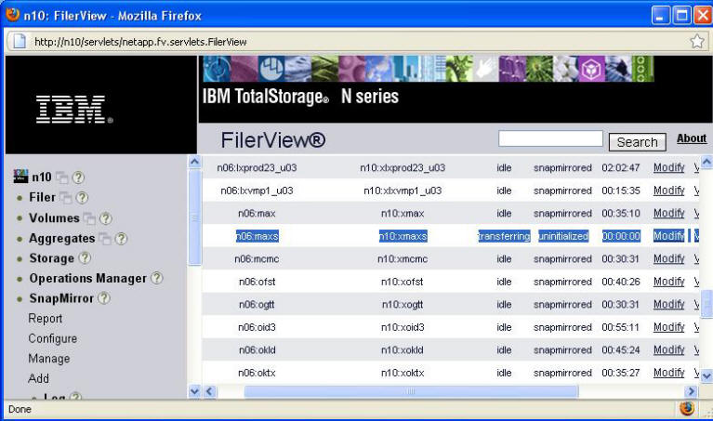Click the n10 filer icon in sidebar
This screenshot has height=421, width=713.
(x=20, y=177)
